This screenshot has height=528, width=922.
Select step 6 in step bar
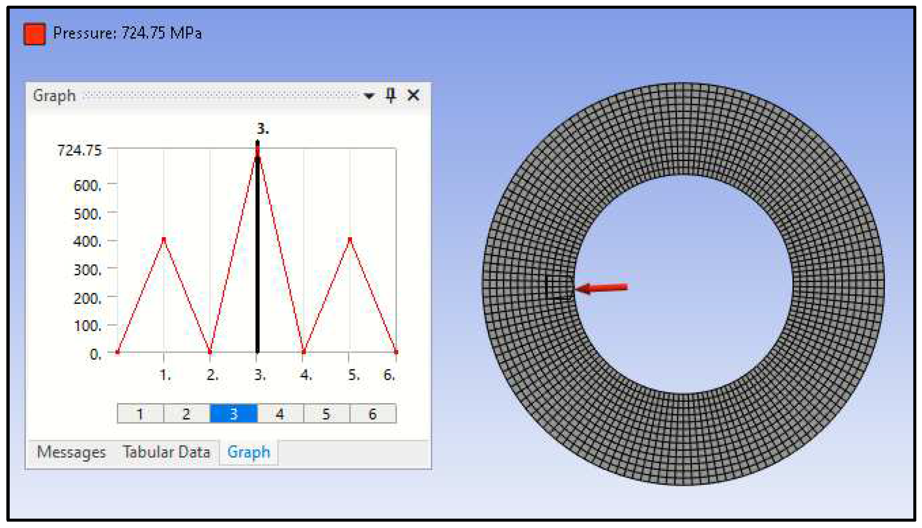[373, 414]
